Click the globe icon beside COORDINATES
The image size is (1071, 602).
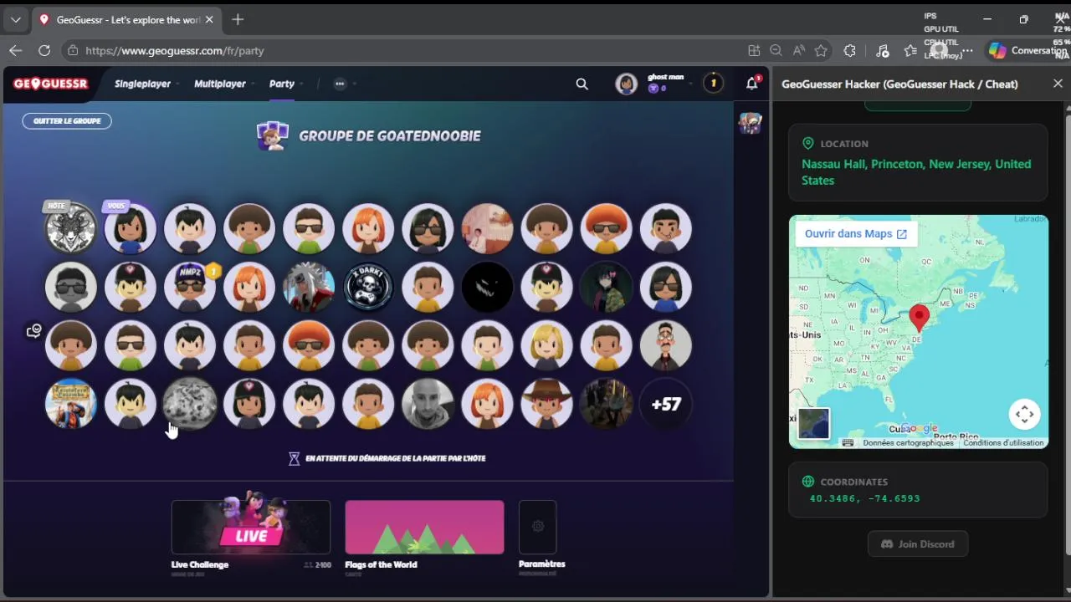[x=807, y=482]
